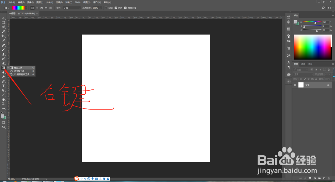Viewport: 335px width, 182px height.
Task: Open the workspace switcher dropdown
Action: point(330,8)
